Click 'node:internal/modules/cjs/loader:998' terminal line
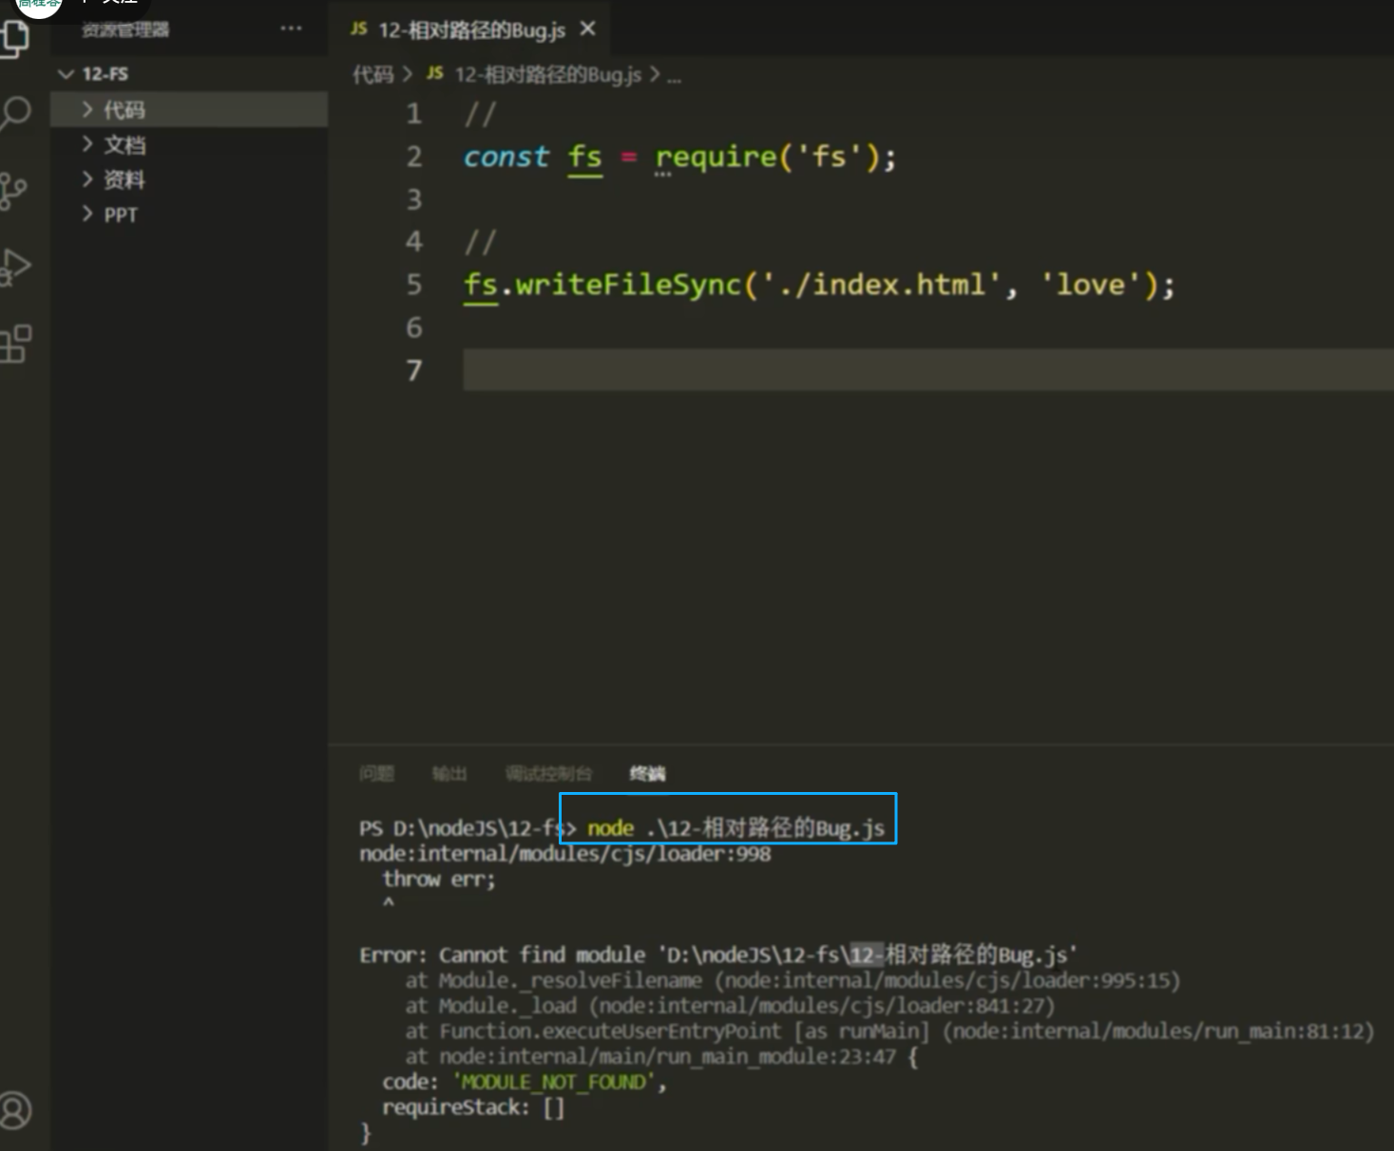 565,854
